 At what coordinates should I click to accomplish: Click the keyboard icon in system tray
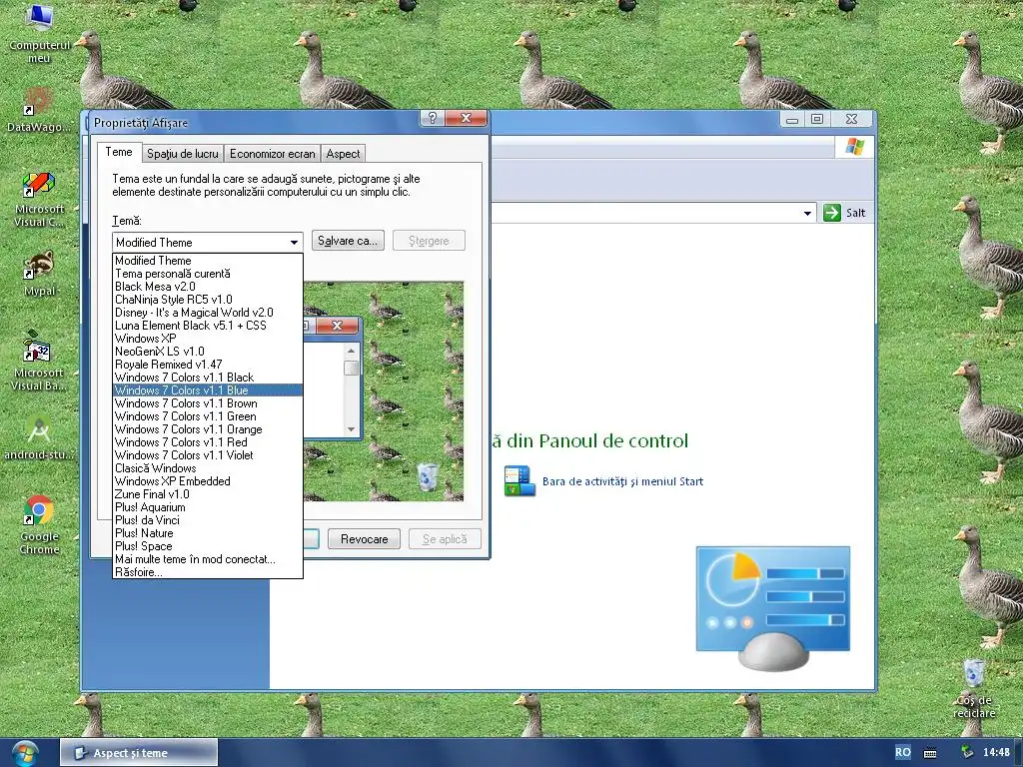(930, 753)
